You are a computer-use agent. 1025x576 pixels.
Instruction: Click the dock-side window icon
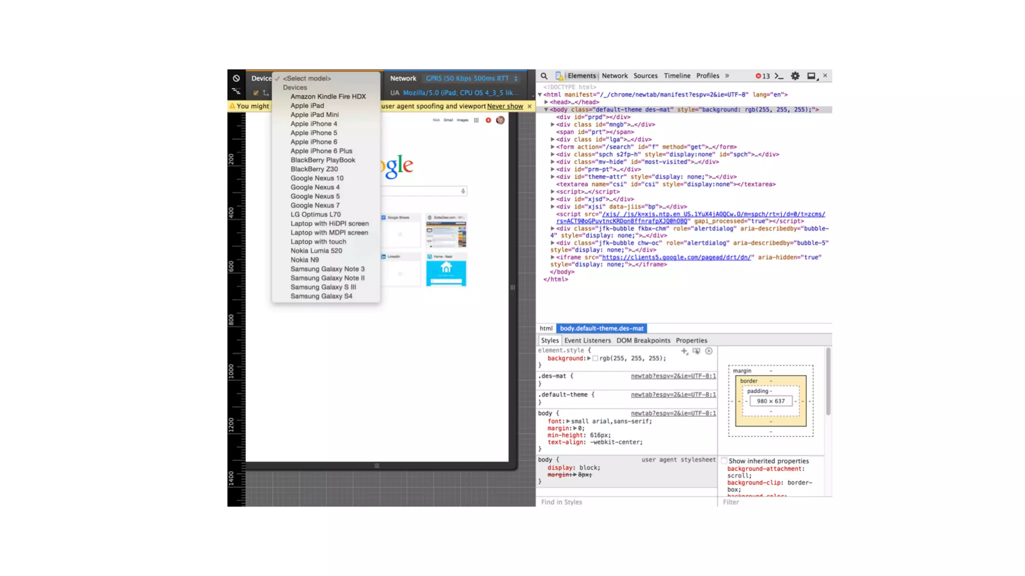(812, 76)
